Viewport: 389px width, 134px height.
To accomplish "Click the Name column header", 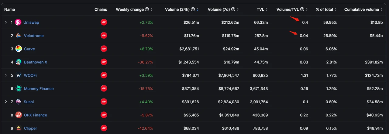I will 10,9.
